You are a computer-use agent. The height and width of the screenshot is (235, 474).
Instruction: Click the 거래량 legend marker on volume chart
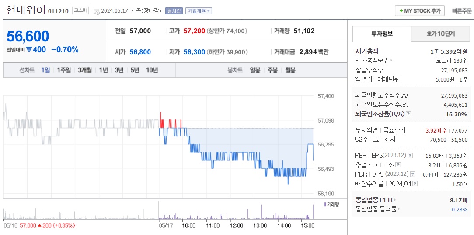[325, 204]
